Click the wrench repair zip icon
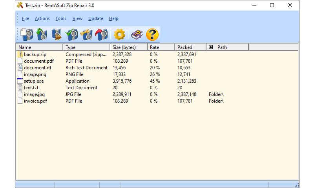Viewport: 314px width, 188px height. [x=86, y=34]
